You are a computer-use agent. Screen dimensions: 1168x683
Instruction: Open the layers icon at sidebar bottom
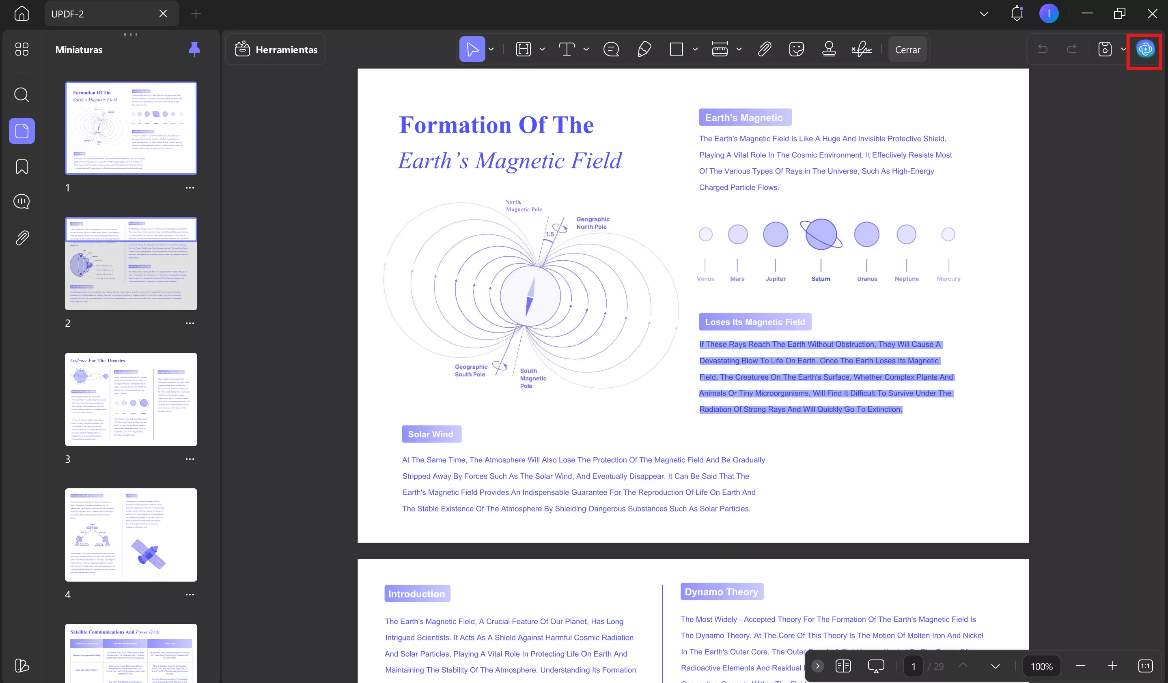(22, 666)
